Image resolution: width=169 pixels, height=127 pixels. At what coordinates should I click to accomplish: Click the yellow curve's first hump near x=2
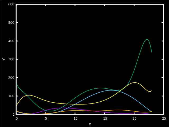tap(28, 95)
